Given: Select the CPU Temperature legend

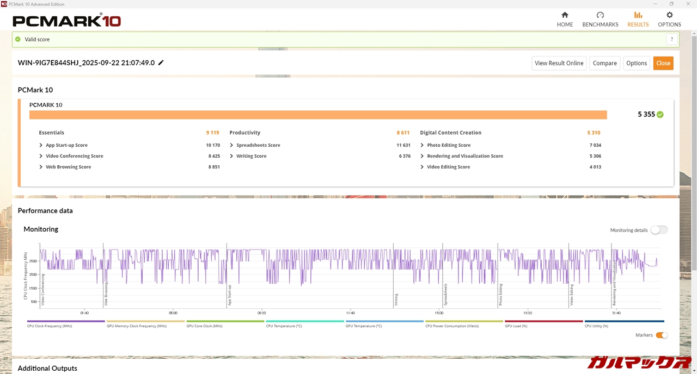Looking at the screenshot, I should point(305,324).
